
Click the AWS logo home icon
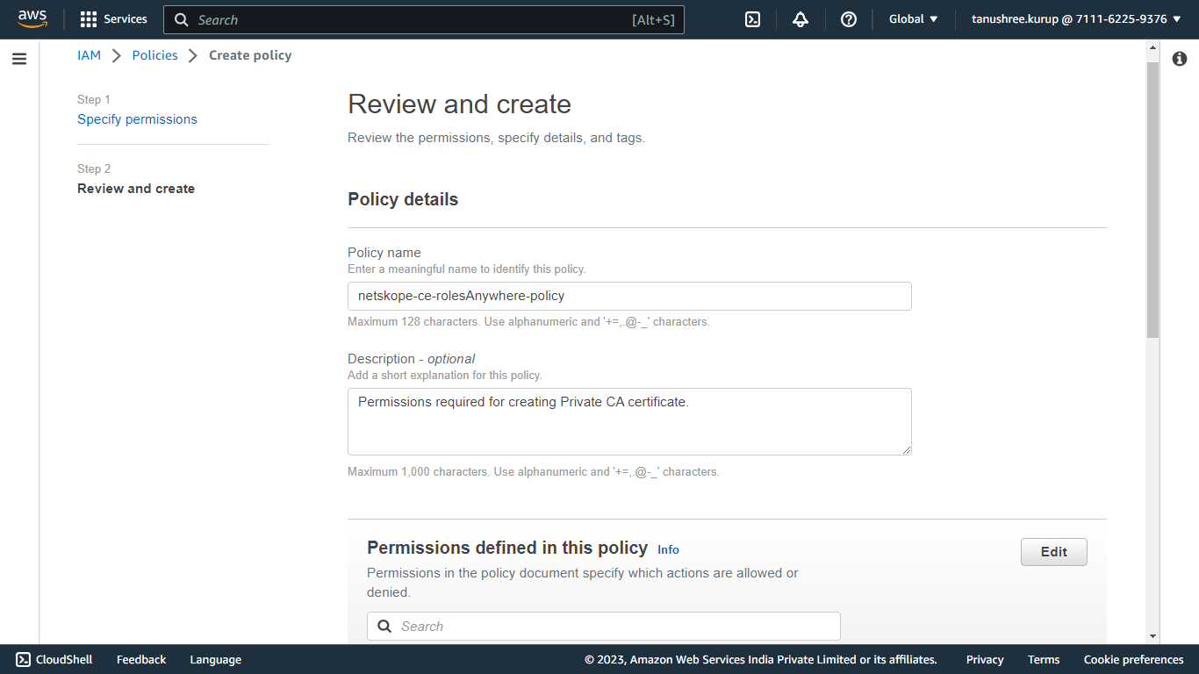(x=32, y=18)
